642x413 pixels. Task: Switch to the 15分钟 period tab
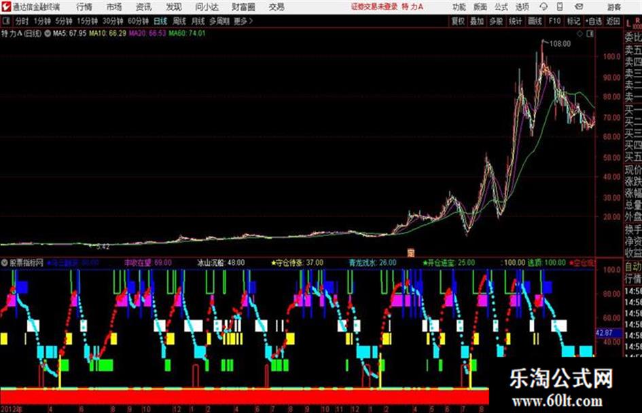[88, 21]
